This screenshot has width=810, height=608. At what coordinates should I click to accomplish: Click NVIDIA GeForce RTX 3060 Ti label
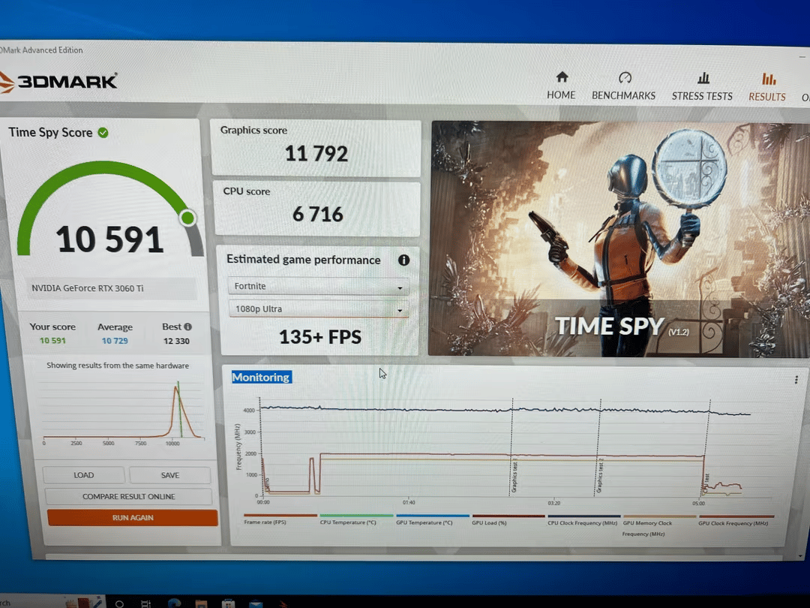coord(87,288)
